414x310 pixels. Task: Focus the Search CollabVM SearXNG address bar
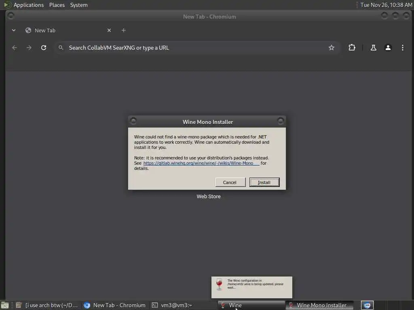tap(197, 48)
